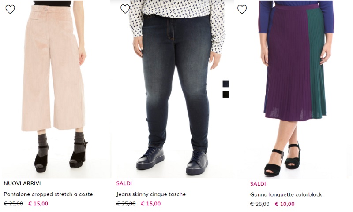The width and height of the screenshot is (353, 212).
Task: Click the crossed-out € 25,00 jeans price
Action: coord(126,204)
